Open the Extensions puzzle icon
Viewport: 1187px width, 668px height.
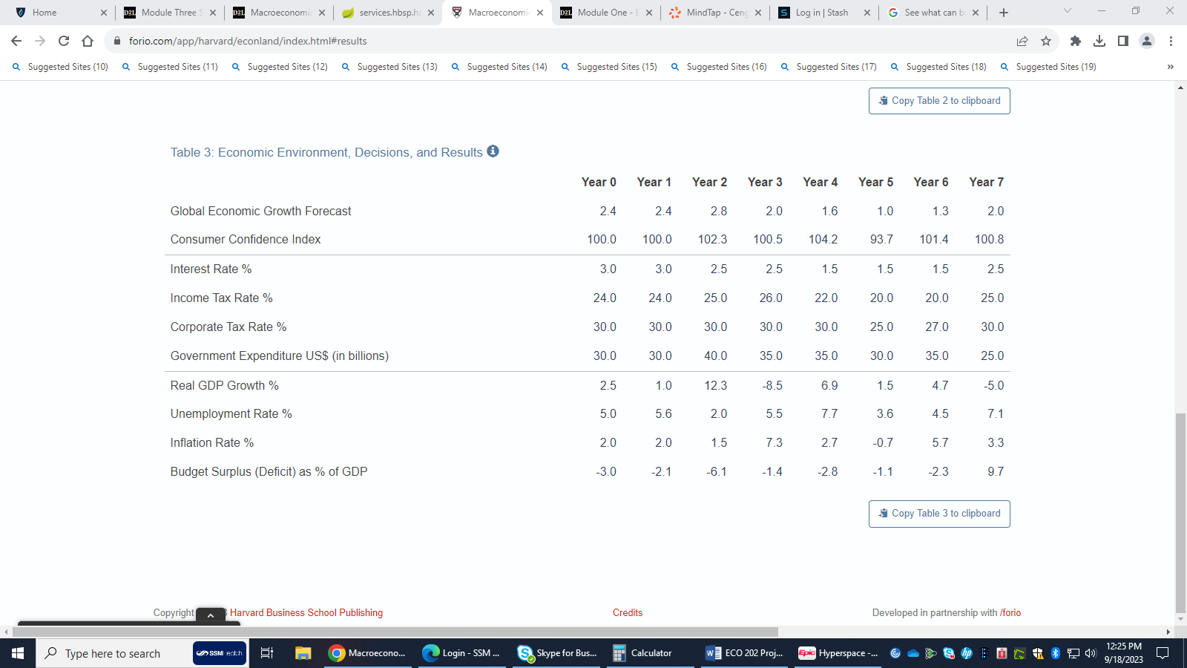[1074, 42]
